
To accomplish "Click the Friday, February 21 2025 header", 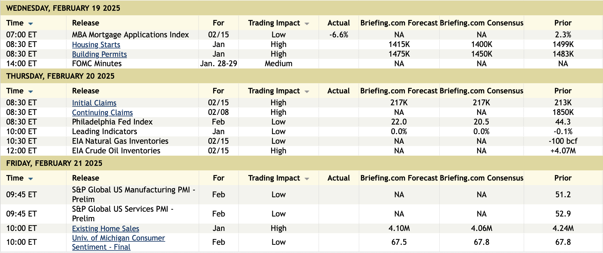I will click(x=54, y=163).
